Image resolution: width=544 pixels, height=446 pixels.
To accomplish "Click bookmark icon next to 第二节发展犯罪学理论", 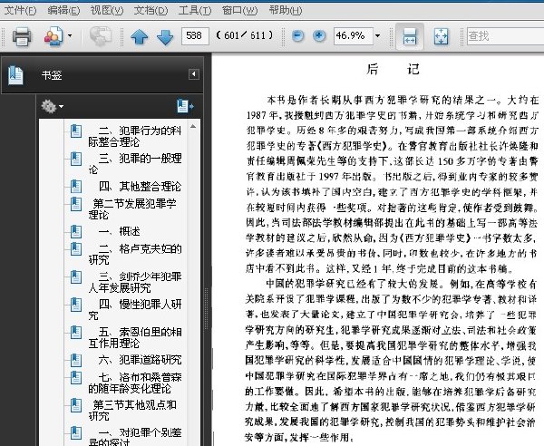I will point(76,204).
